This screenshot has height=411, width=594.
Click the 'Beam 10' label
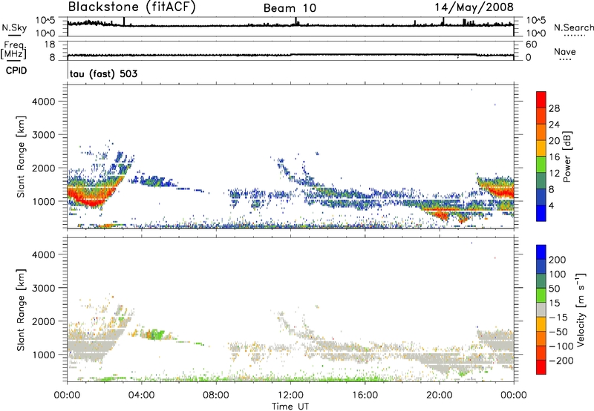(x=290, y=8)
